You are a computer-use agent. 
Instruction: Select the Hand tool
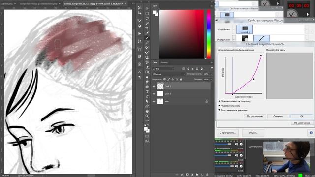147,111
